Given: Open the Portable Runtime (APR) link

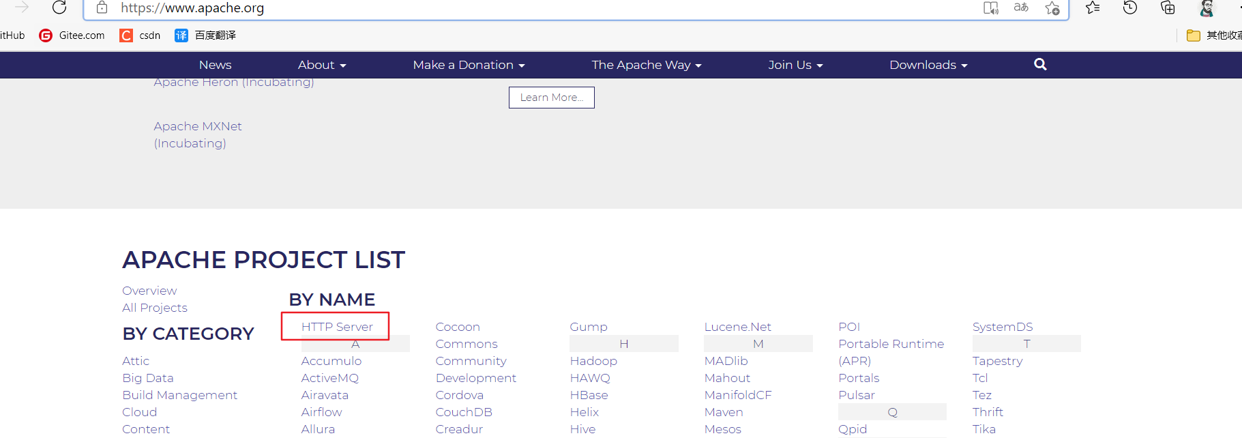Looking at the screenshot, I should tap(891, 352).
